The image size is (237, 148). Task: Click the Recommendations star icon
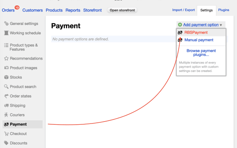point(6,58)
